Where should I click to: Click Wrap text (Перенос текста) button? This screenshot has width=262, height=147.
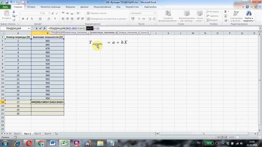click(x=97, y=13)
